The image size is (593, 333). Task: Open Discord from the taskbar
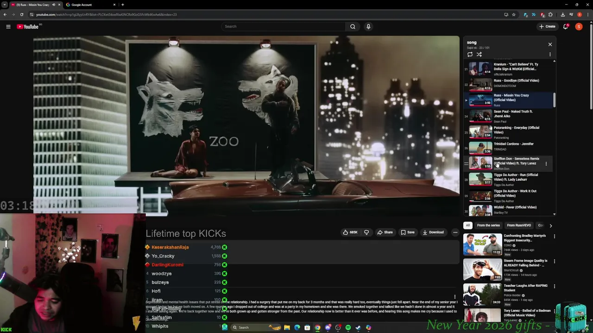[x=328, y=327]
